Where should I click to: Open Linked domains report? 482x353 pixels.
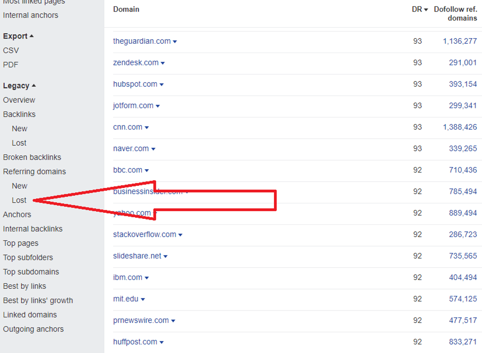(30, 315)
